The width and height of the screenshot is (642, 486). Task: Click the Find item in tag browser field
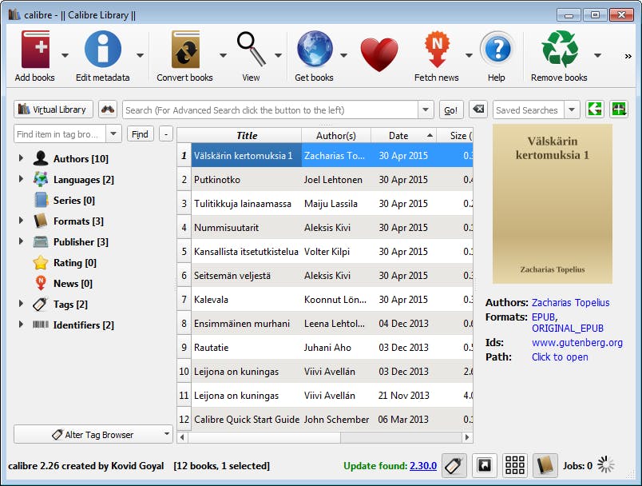(60, 134)
